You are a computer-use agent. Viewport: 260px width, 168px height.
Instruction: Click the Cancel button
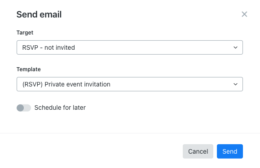pyautogui.click(x=198, y=151)
